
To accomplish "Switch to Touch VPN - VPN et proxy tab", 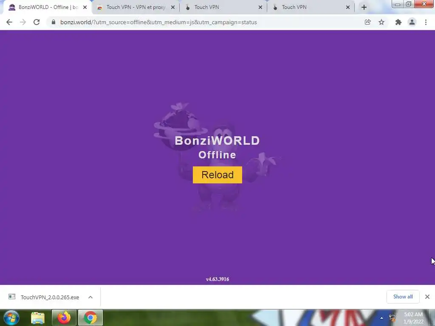I will (136, 7).
